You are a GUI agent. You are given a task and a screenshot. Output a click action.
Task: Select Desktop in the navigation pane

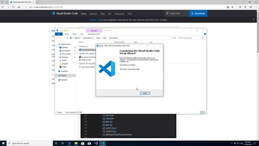point(65,47)
